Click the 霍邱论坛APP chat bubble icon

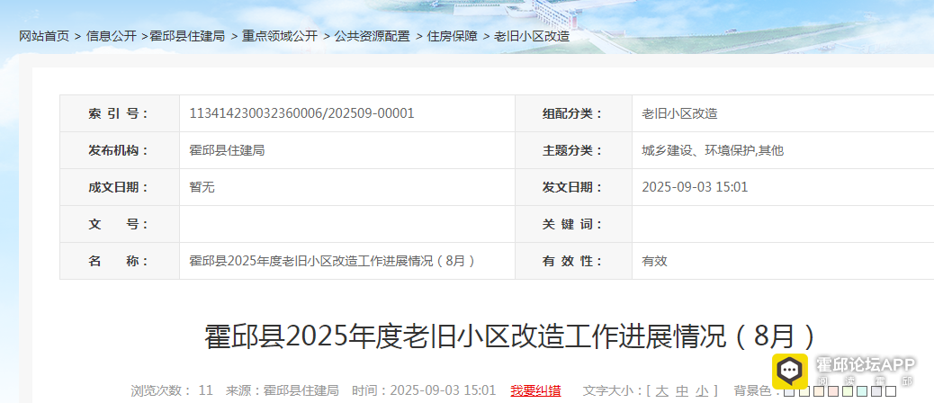(790, 370)
